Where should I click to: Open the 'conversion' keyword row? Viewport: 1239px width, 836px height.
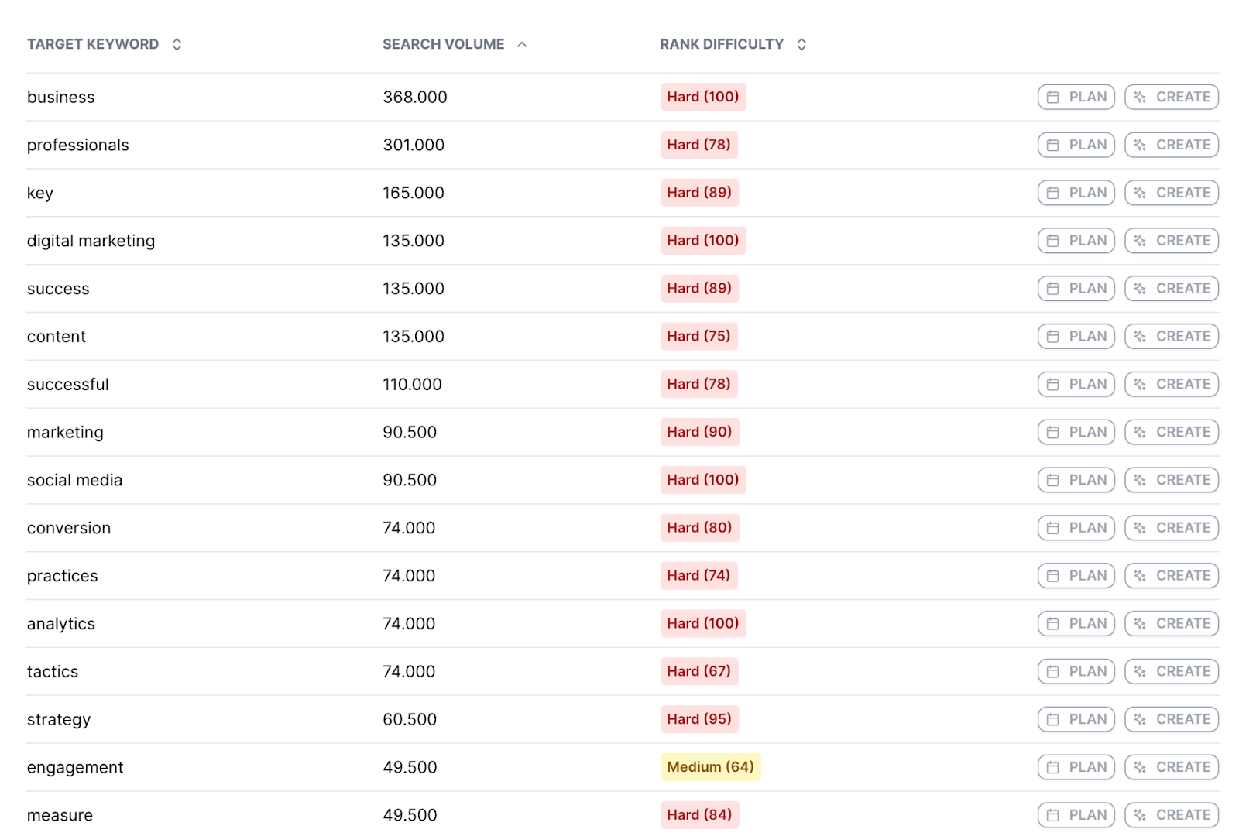[x=623, y=528]
